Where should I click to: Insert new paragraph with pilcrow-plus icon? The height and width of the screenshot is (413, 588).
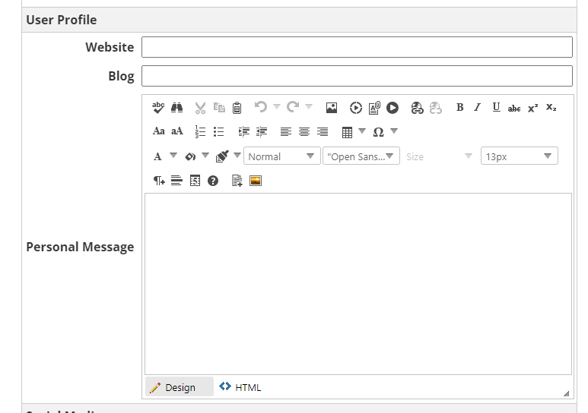pos(159,181)
